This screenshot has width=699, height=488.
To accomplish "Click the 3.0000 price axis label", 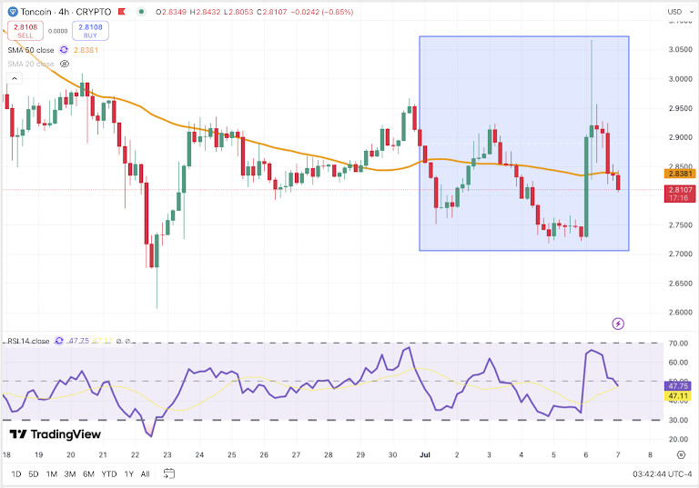I will tap(680, 79).
